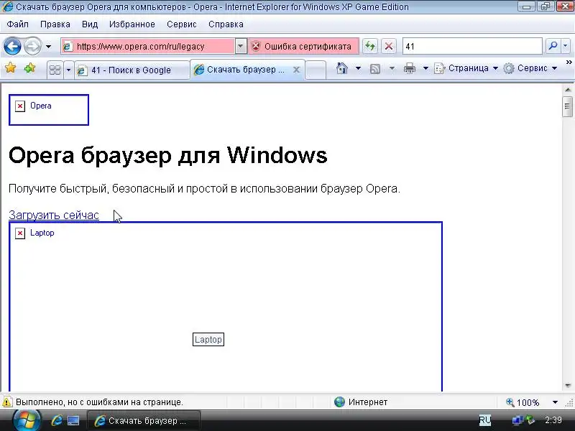Viewport: 575px width, 431px height.
Task: Refresh the page with green arrows icon
Action: click(370, 47)
